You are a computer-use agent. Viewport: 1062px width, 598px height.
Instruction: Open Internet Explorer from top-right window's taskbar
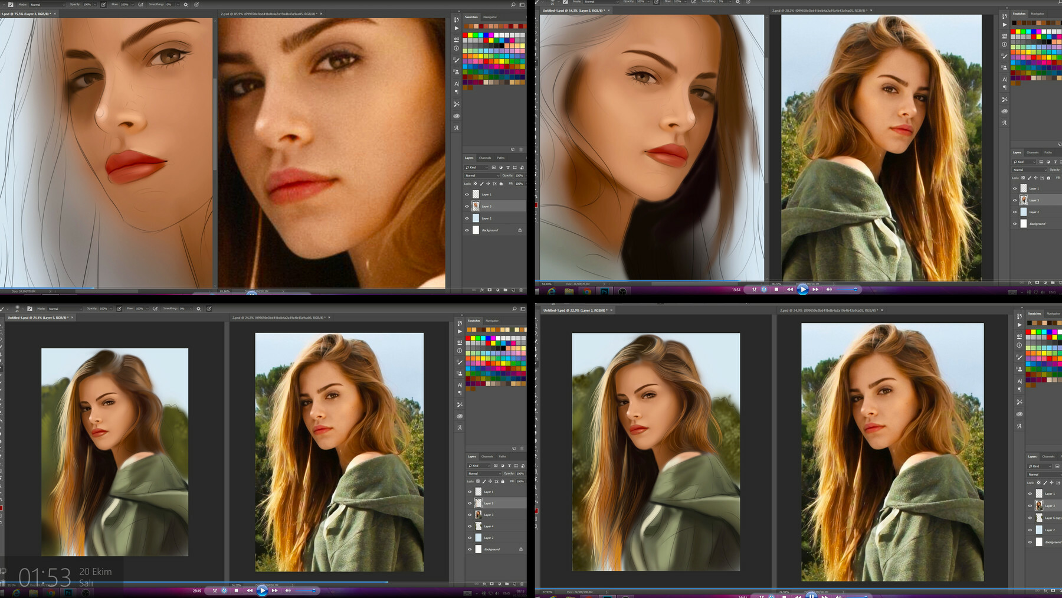(552, 291)
